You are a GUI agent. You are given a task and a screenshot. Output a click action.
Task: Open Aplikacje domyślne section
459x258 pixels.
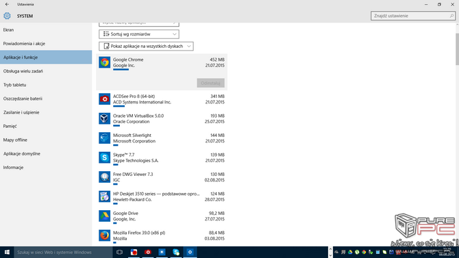[x=46, y=153]
